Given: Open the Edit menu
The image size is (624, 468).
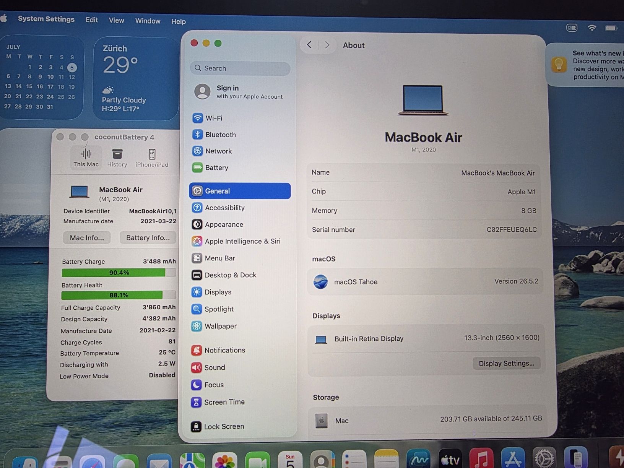Looking at the screenshot, I should point(92,19).
